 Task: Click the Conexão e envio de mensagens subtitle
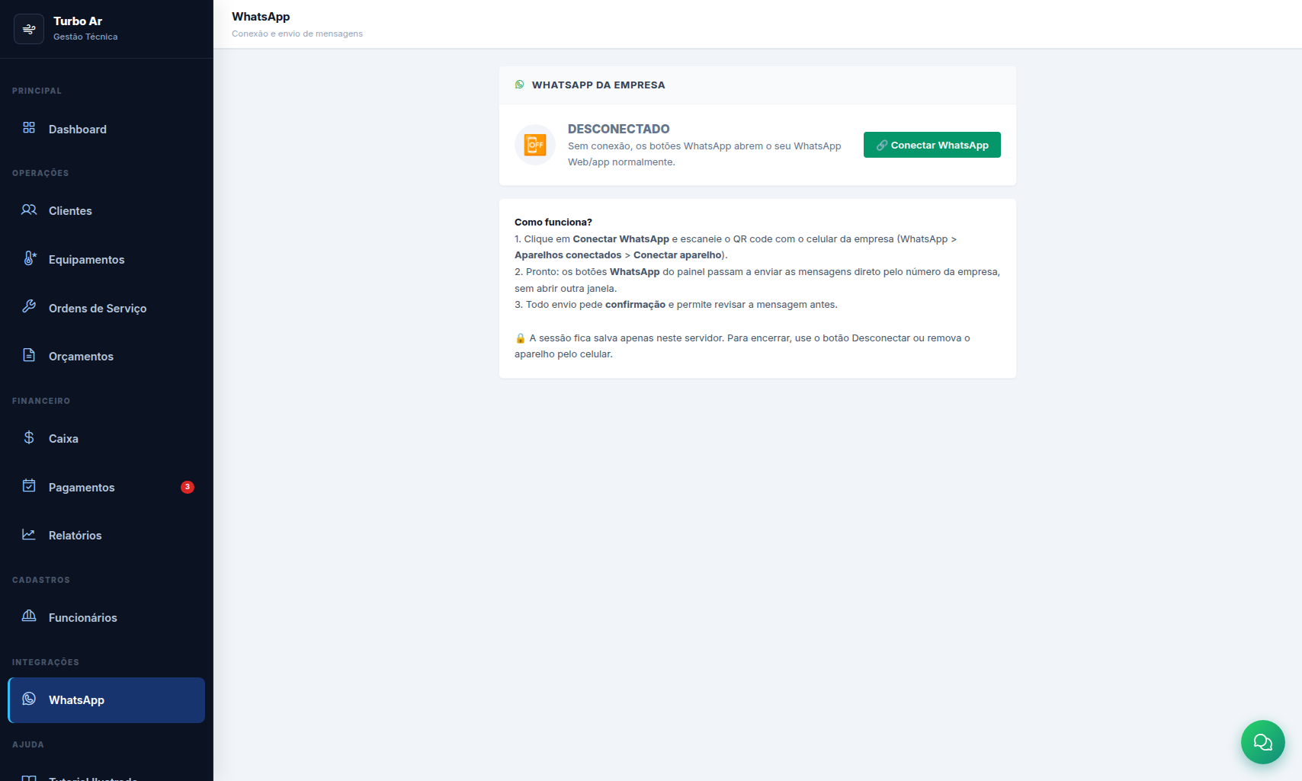click(x=297, y=34)
